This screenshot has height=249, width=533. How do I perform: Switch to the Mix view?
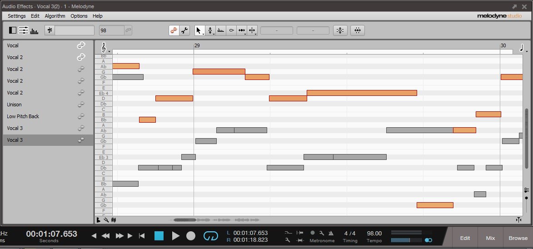click(x=490, y=238)
